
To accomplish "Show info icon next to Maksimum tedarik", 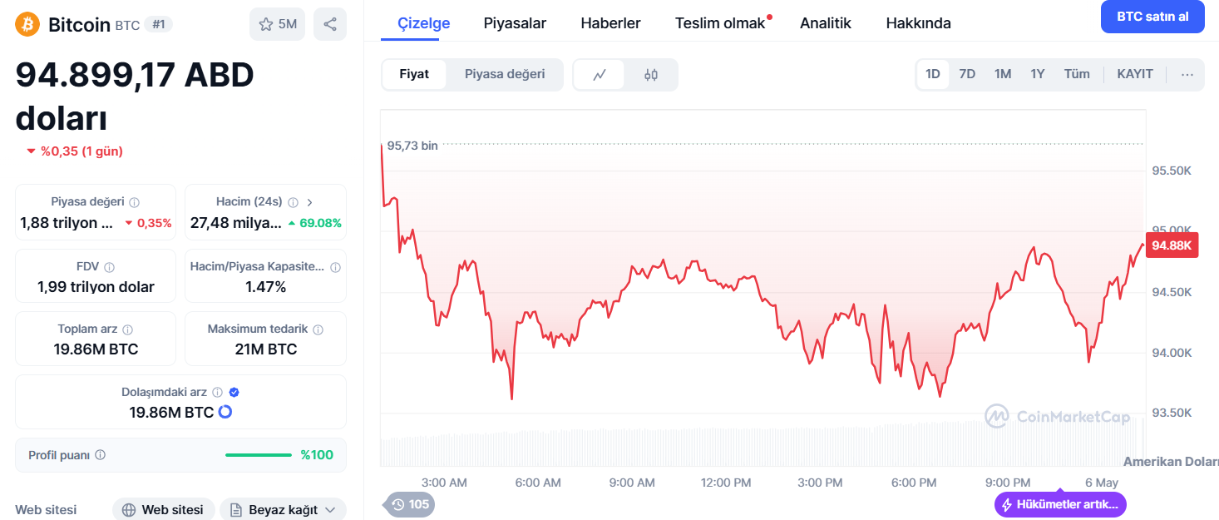I will click(318, 329).
